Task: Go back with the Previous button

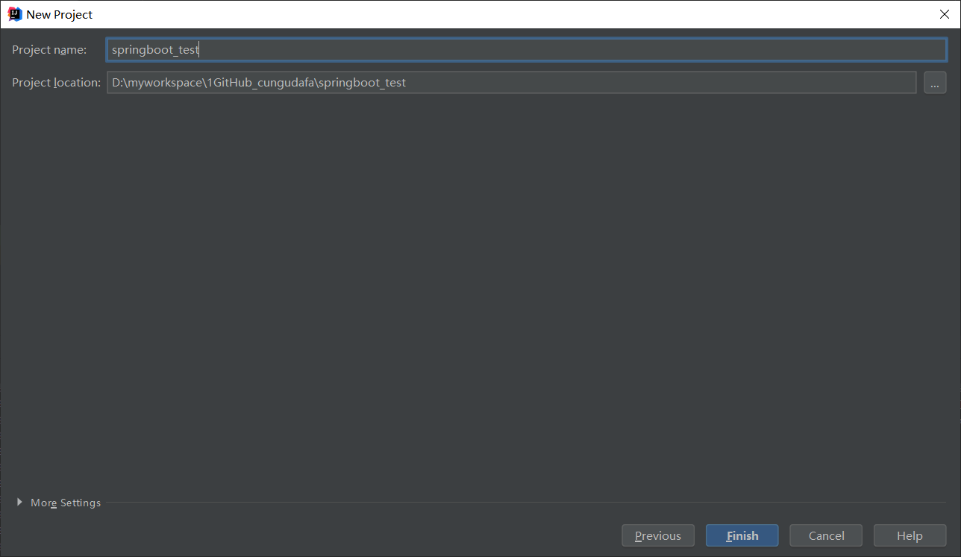Action: pos(657,535)
